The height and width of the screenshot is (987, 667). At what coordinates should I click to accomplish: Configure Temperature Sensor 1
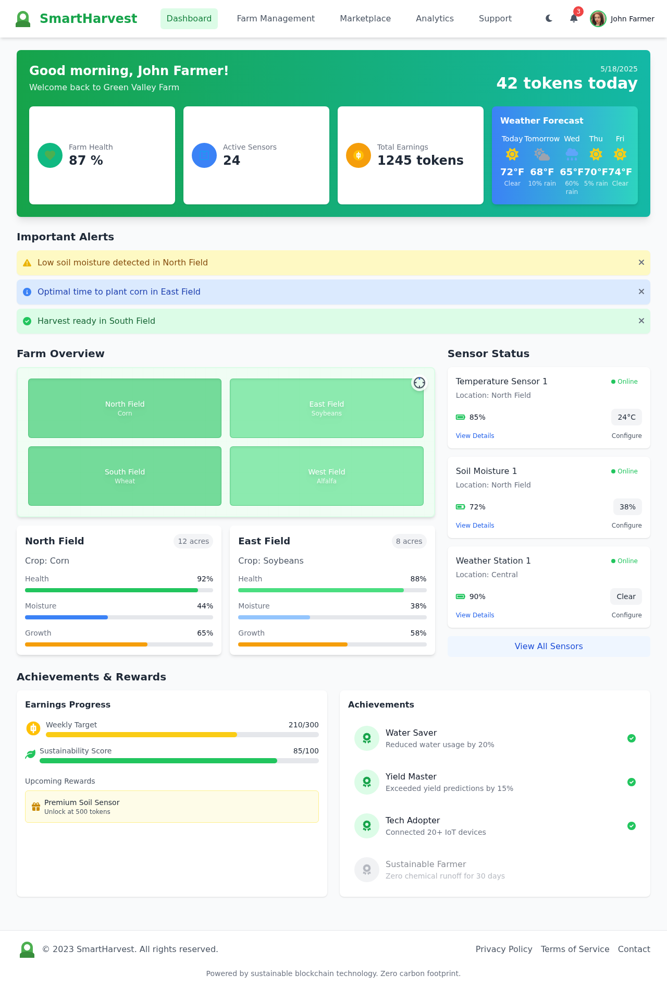627,436
